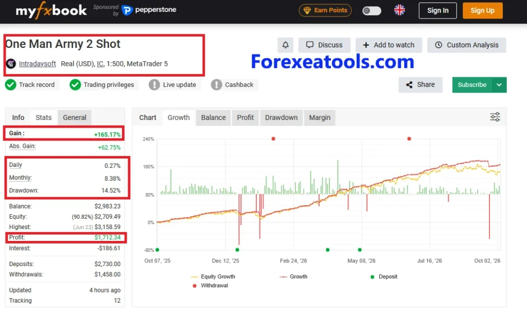
Task: Select the Drawdown chart tab
Action: tap(282, 118)
